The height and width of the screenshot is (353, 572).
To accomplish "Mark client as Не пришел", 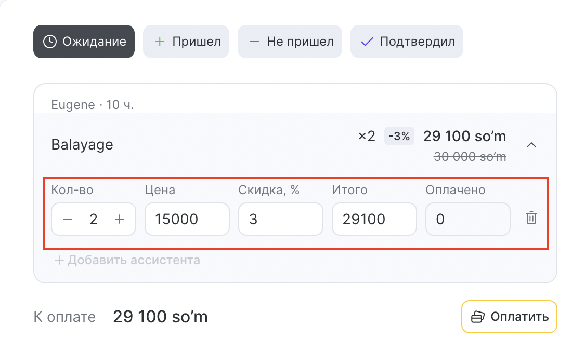I will tap(290, 42).
